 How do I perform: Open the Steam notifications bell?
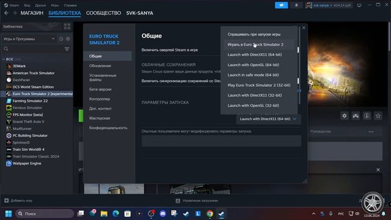[296, 5]
